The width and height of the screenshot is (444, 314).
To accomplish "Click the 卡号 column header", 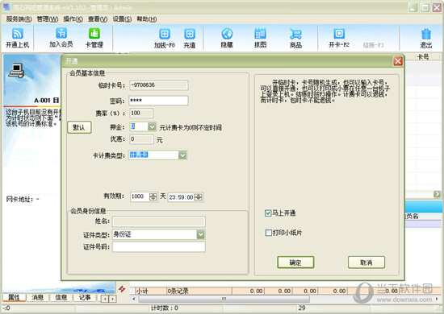I will [423, 57].
